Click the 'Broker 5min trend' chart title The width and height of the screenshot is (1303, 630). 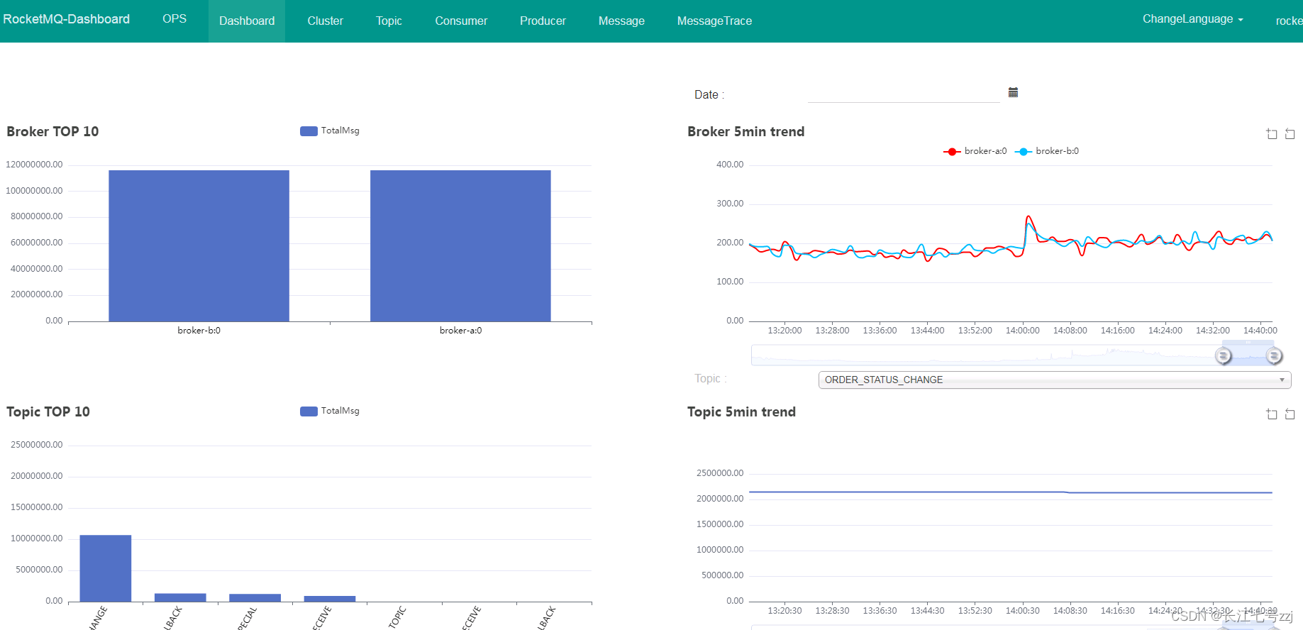[x=745, y=131]
